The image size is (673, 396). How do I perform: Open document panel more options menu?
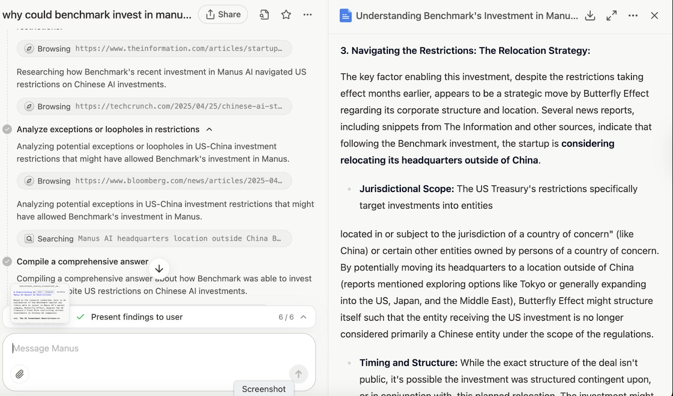(x=633, y=16)
